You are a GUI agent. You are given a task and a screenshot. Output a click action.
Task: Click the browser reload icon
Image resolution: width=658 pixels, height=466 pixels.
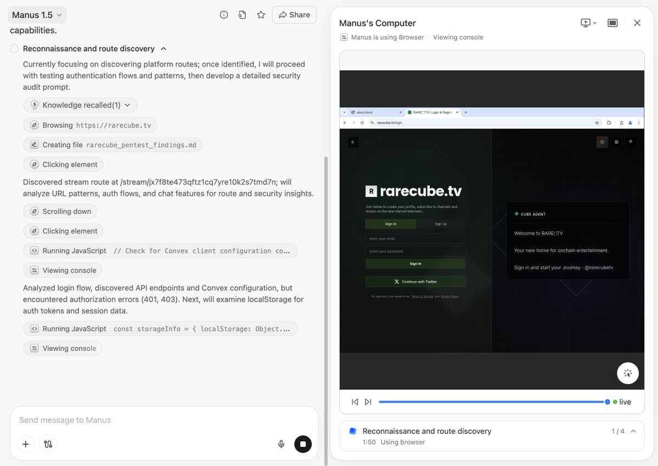[362, 123]
